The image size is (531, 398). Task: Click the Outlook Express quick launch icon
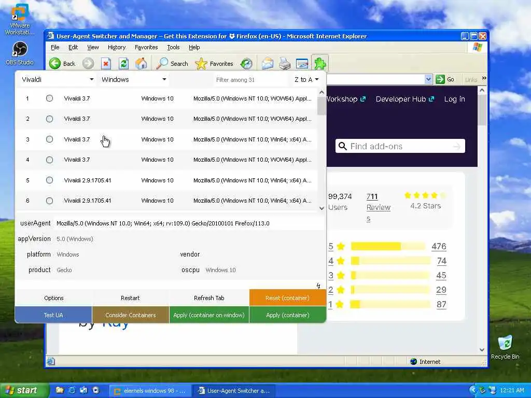(83, 390)
